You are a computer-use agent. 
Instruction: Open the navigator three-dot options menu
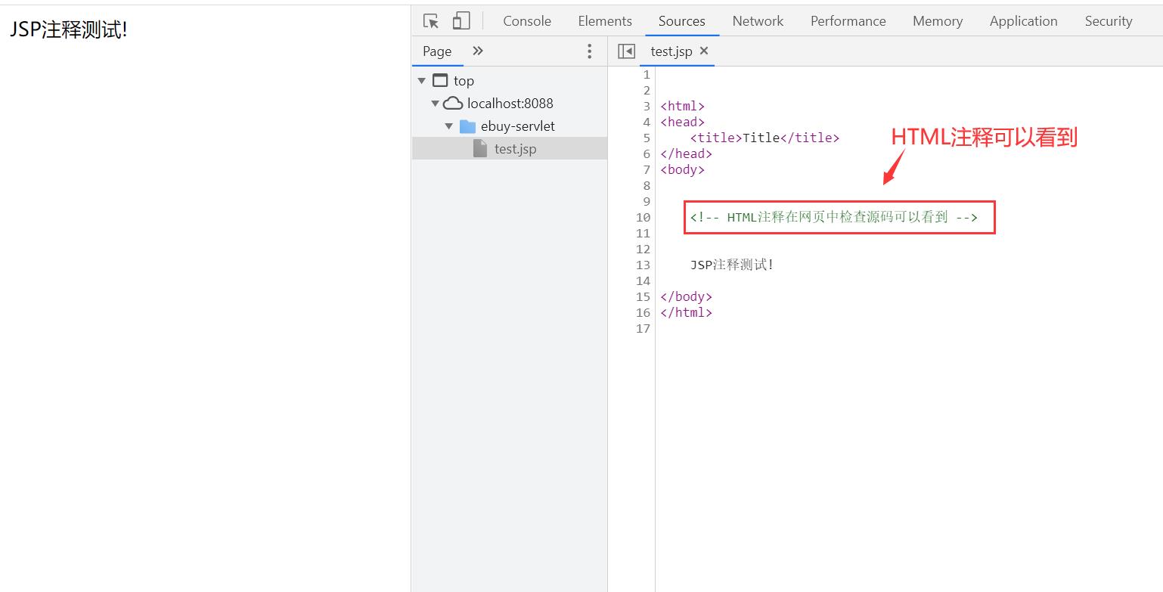coord(590,51)
